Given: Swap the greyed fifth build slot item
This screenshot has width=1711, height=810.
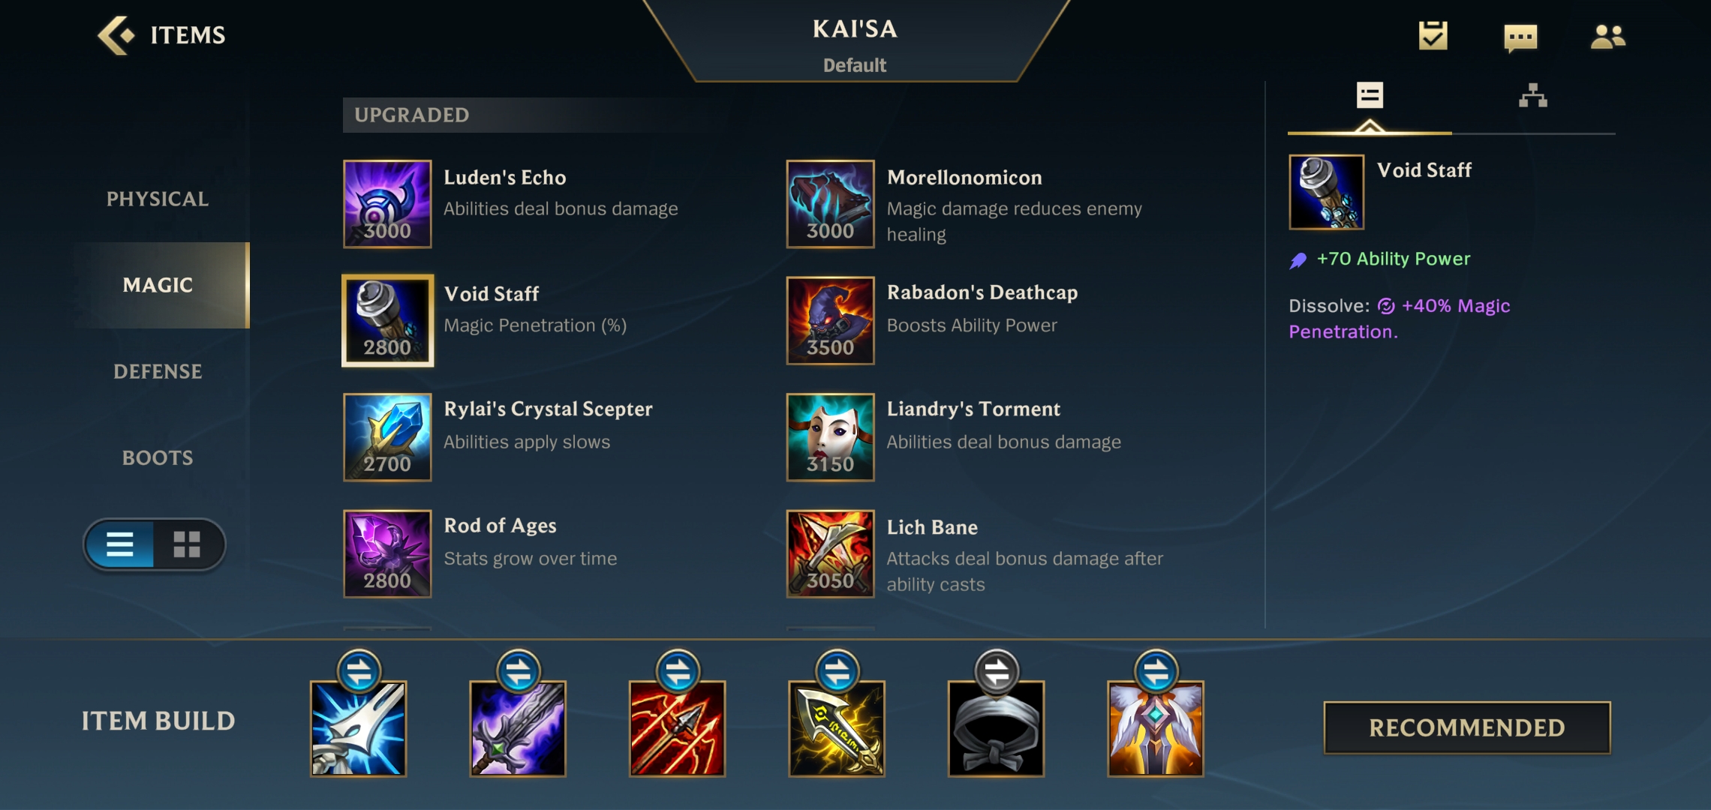Looking at the screenshot, I should [x=997, y=671].
